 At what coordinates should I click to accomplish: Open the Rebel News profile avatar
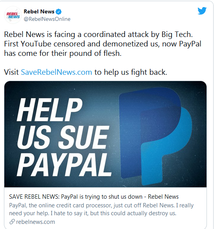pos(13,15)
